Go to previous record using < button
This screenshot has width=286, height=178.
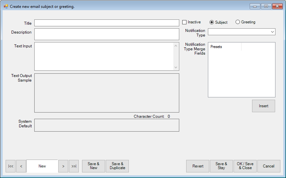tap(21, 166)
